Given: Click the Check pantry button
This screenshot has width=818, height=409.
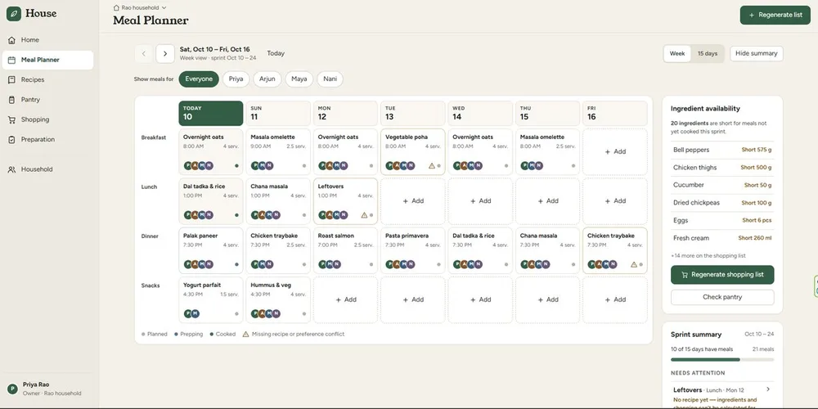Looking at the screenshot, I should pyautogui.click(x=722, y=298).
